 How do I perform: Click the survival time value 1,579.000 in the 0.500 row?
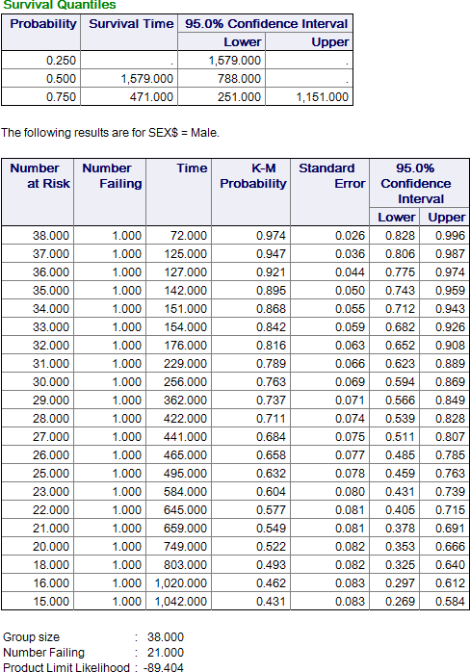[146, 79]
